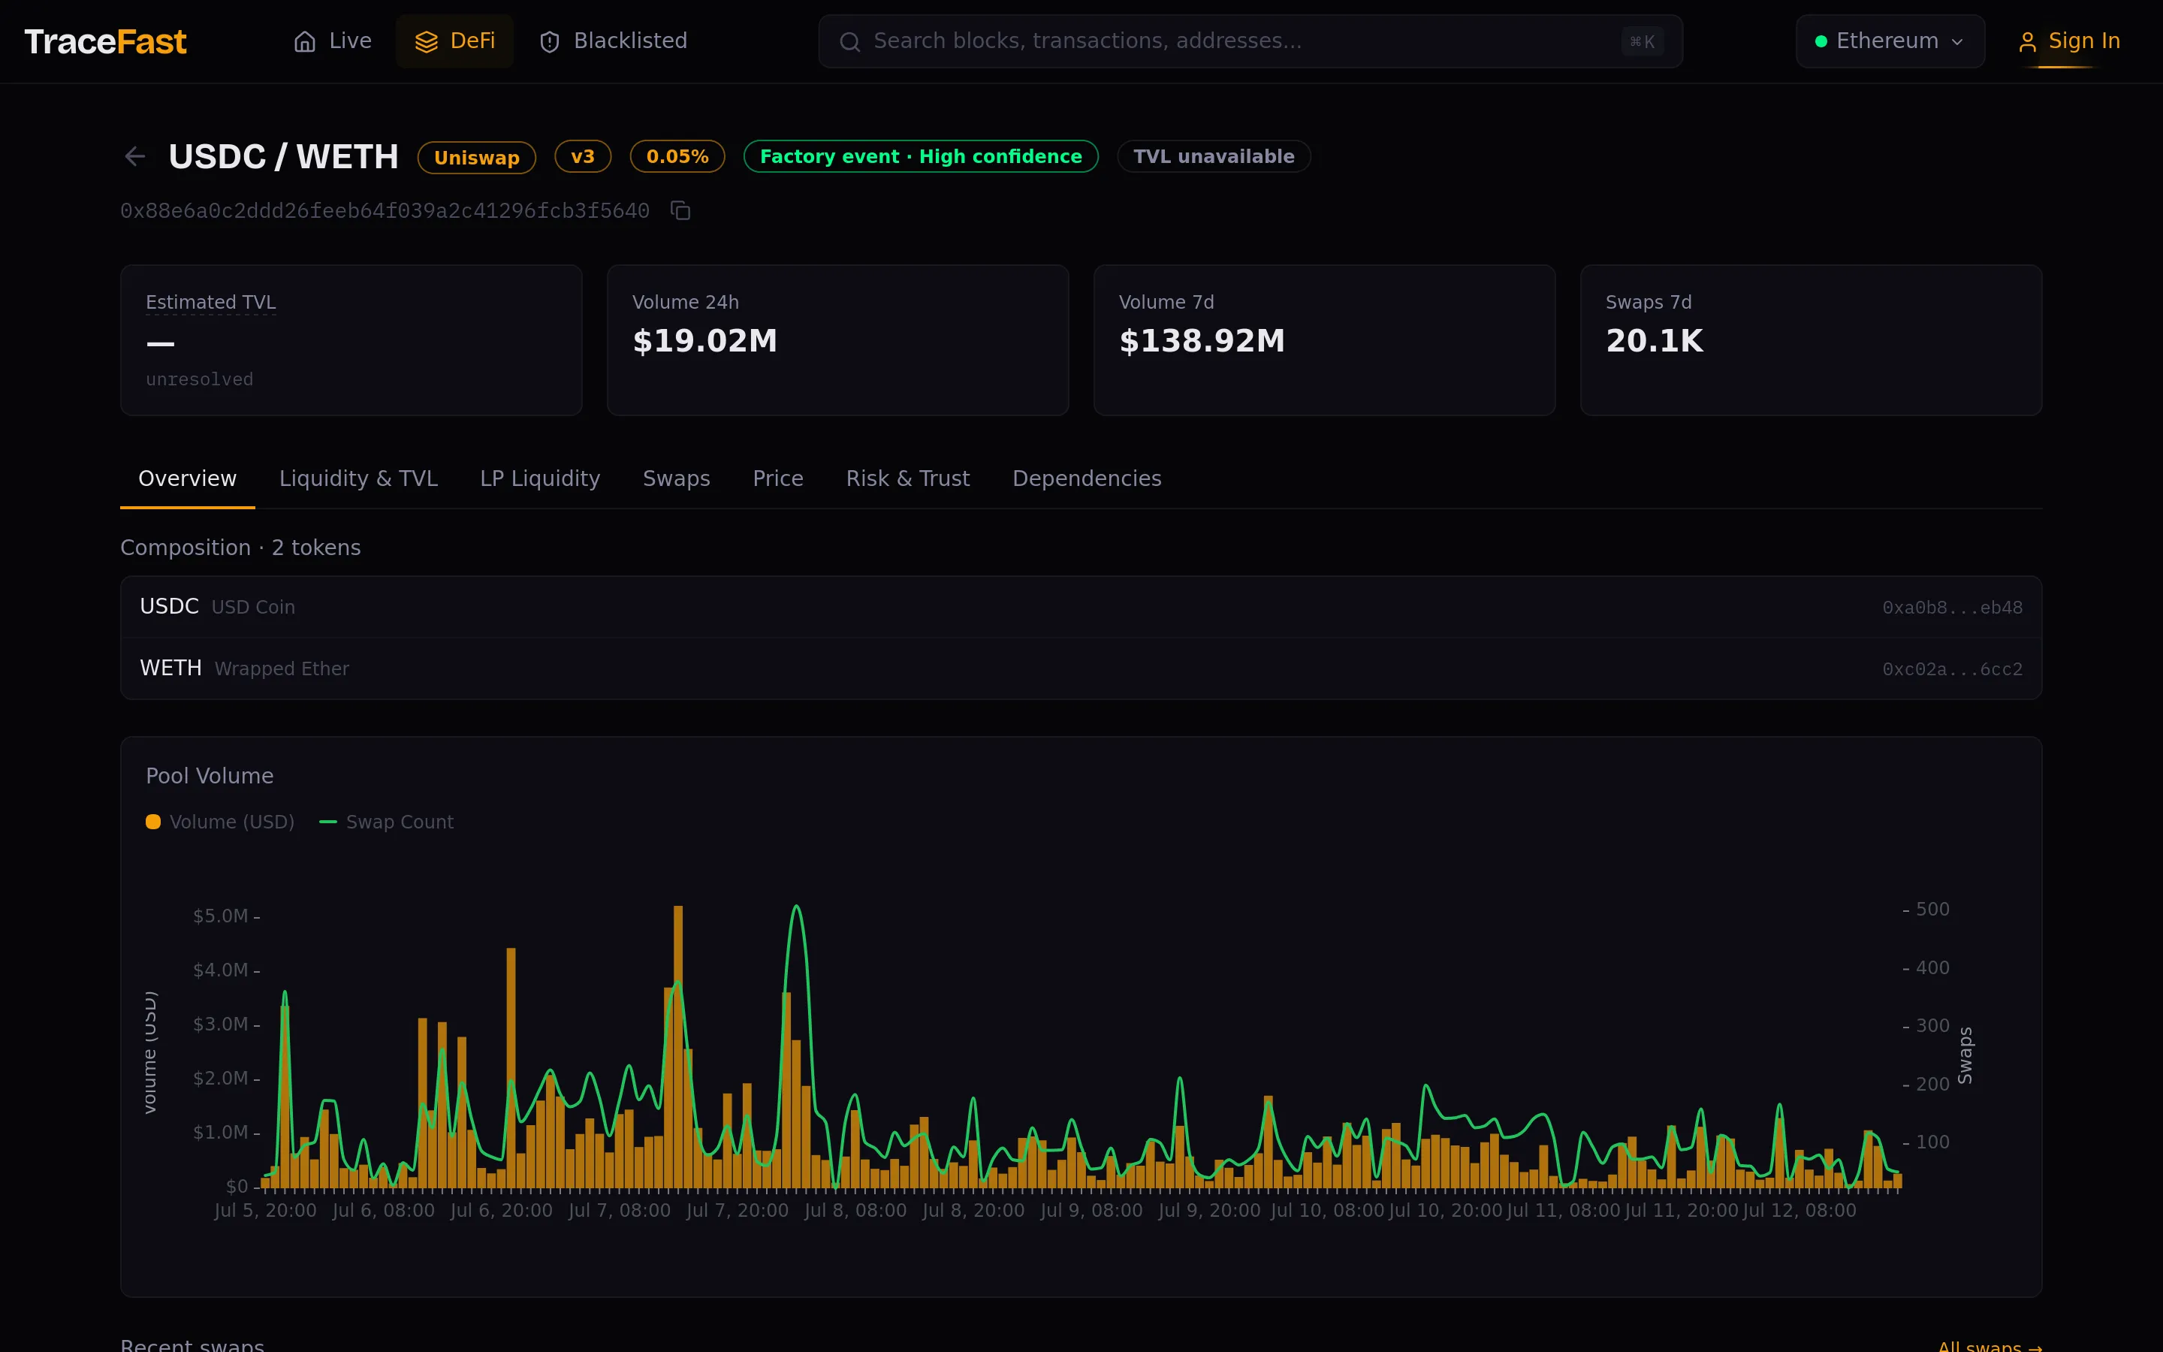This screenshot has width=2163, height=1352.
Task: Select the Overview tab
Action: coord(188,478)
